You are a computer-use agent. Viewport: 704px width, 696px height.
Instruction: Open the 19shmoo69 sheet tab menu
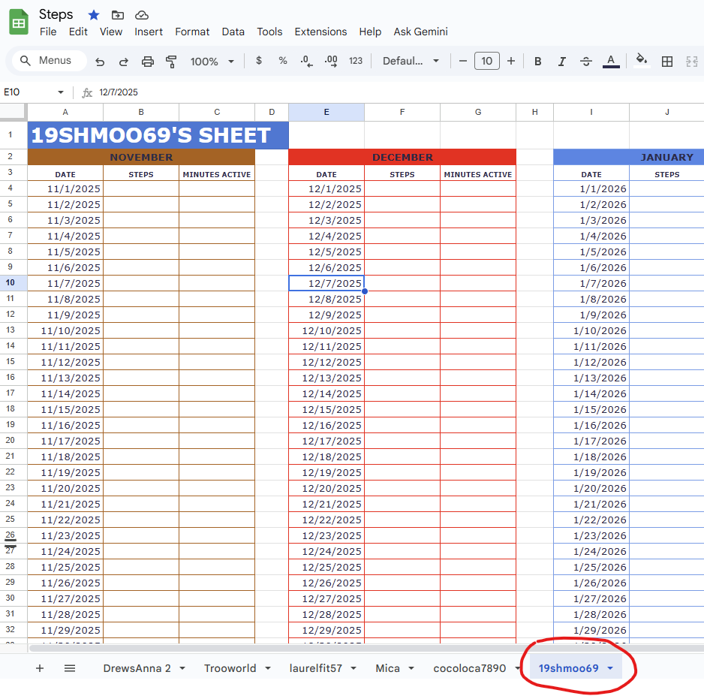pos(611,667)
